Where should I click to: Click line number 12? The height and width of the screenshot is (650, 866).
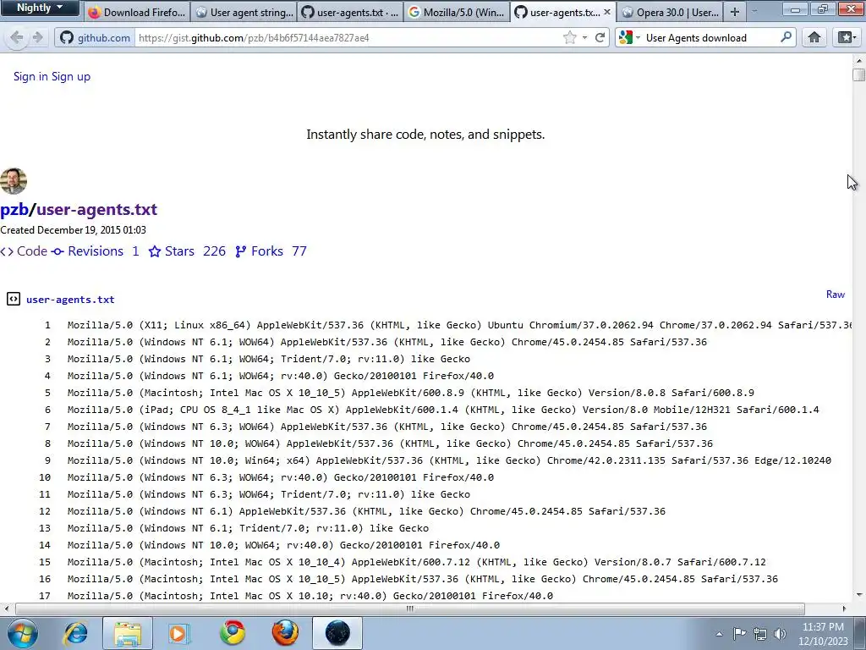click(x=44, y=511)
